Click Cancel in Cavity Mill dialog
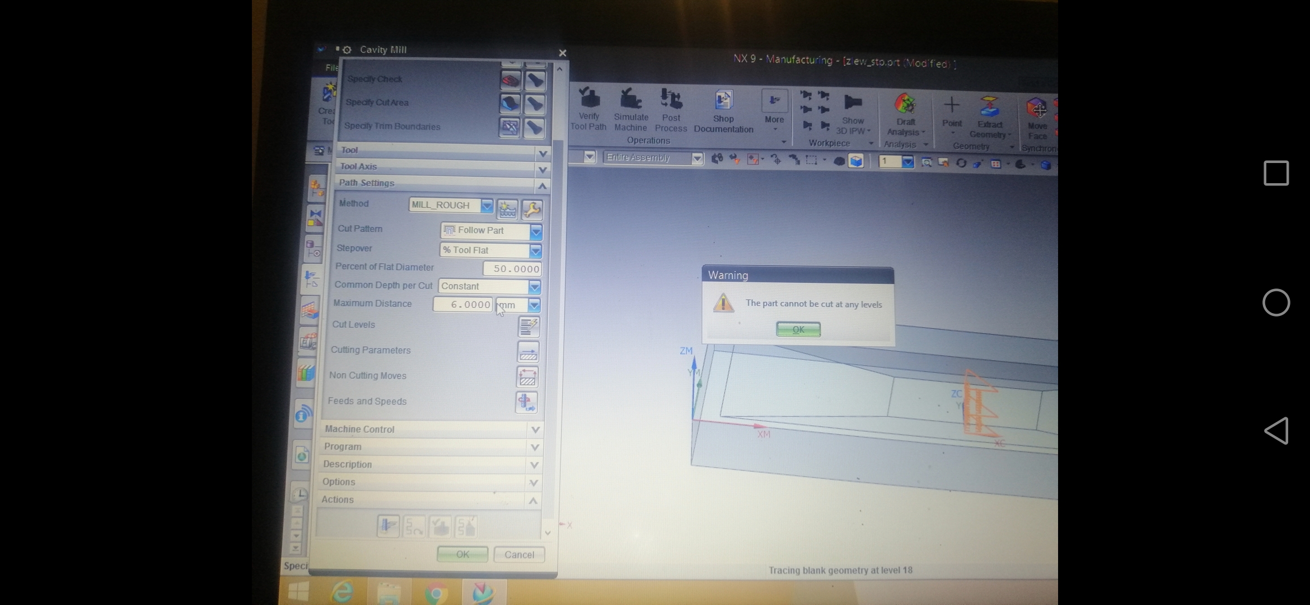 (519, 555)
